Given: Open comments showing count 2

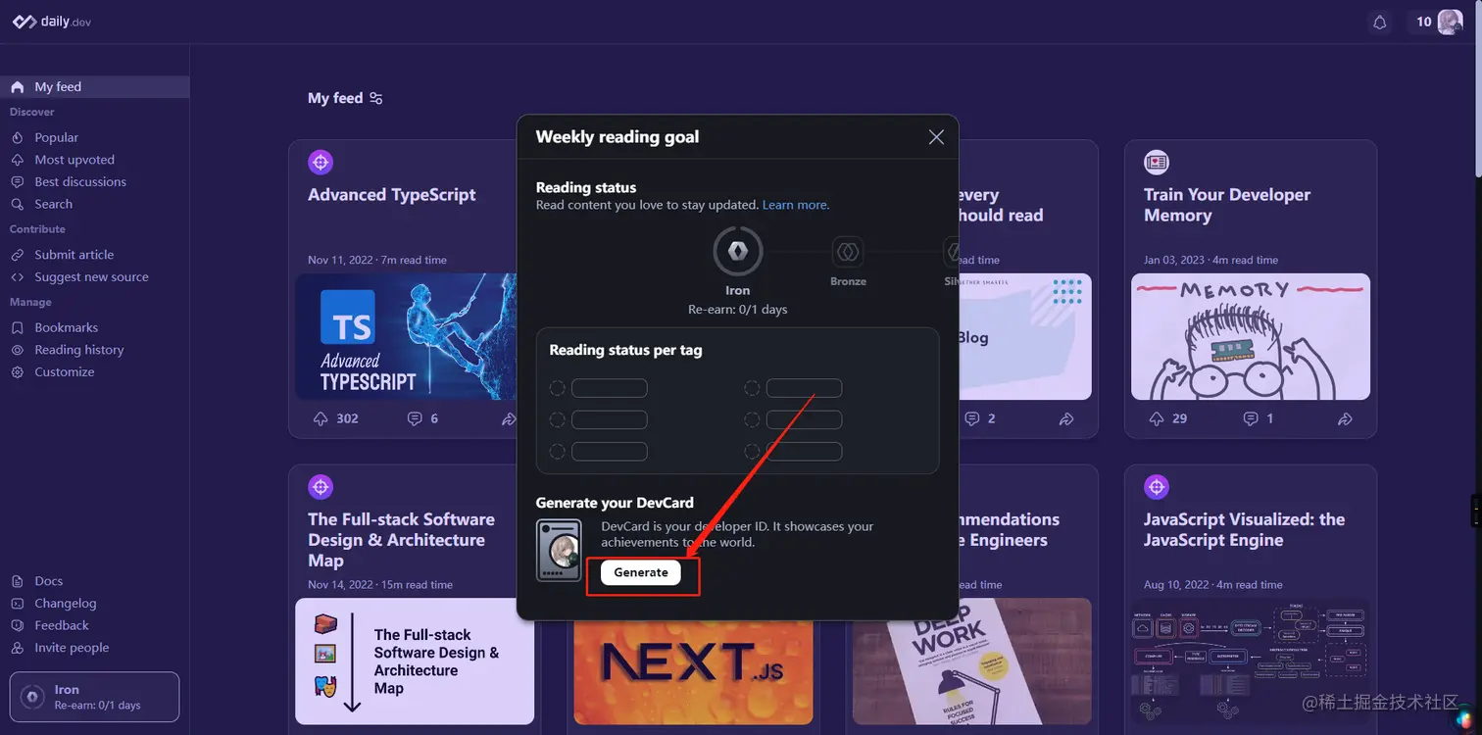Looking at the screenshot, I should (x=972, y=418).
